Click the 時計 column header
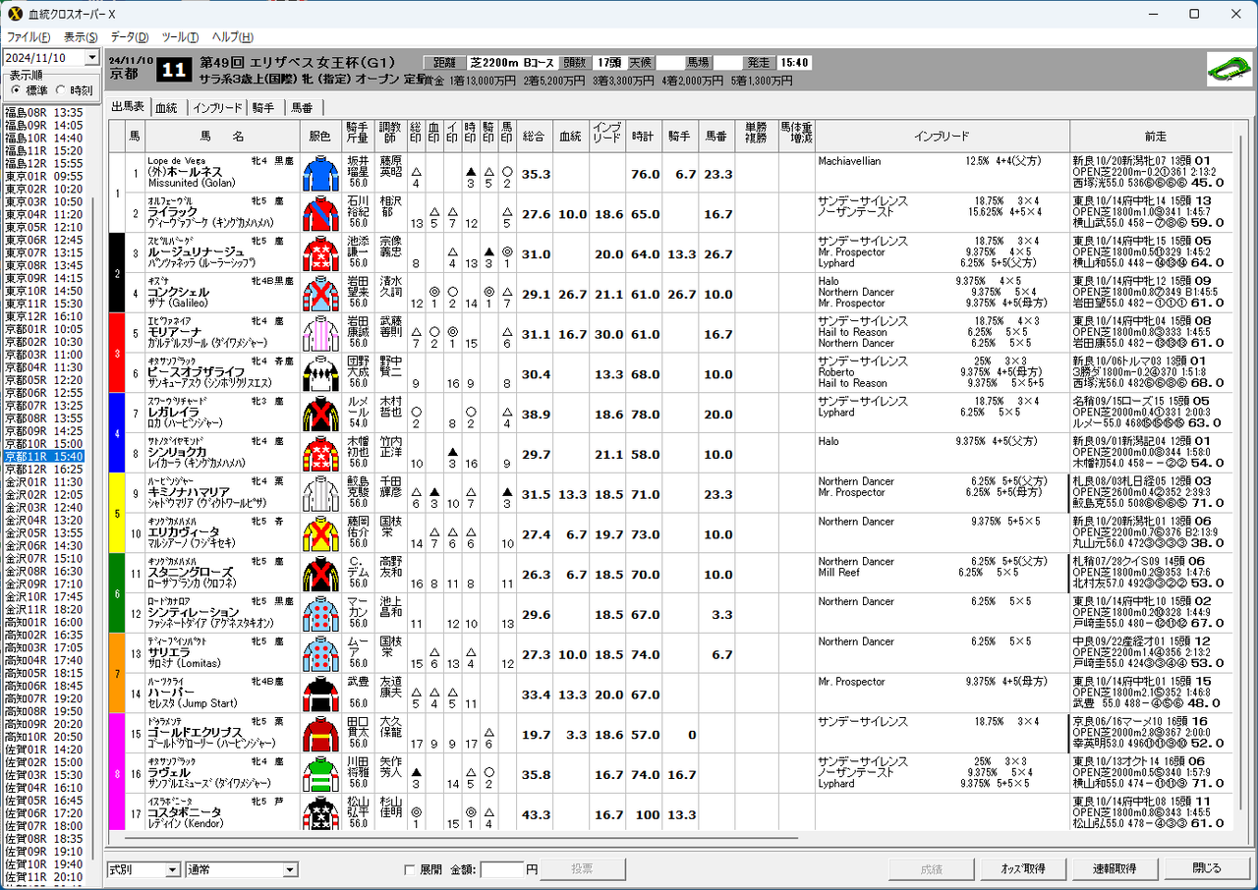This screenshot has height=890, width=1258. 643,137
